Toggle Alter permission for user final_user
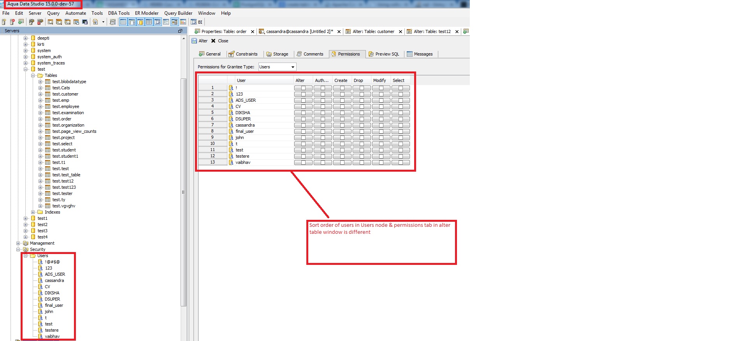This screenshot has height=341, width=745. [x=303, y=131]
